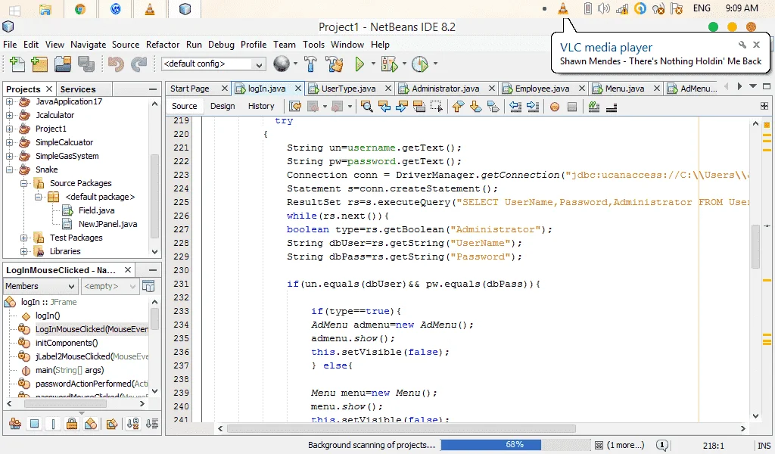The height and width of the screenshot is (454, 775).
Task: Click the Shift Line Left icon
Action: pos(515,106)
